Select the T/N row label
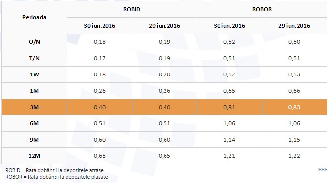The image size is (330, 183). [x=34, y=58]
